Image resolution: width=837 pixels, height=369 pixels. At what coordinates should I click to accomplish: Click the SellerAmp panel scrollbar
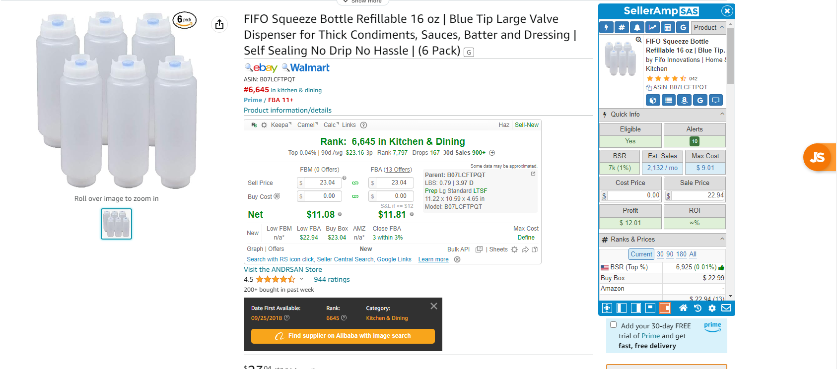(x=730, y=56)
